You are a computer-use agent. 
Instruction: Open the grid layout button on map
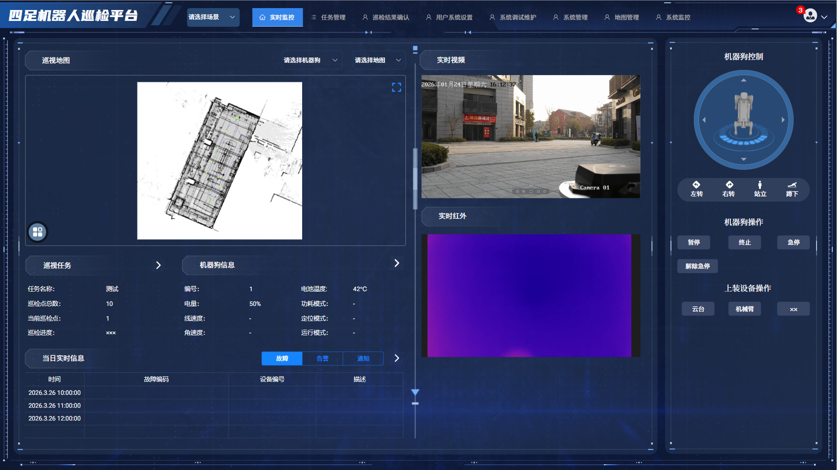pyautogui.click(x=38, y=232)
